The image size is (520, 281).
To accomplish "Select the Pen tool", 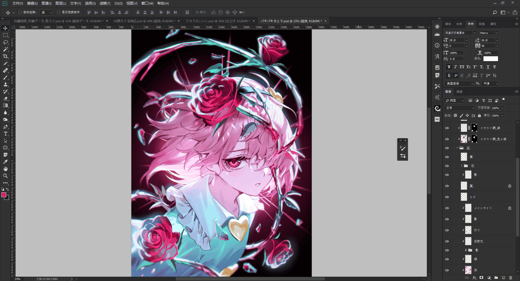I will 5,127.
